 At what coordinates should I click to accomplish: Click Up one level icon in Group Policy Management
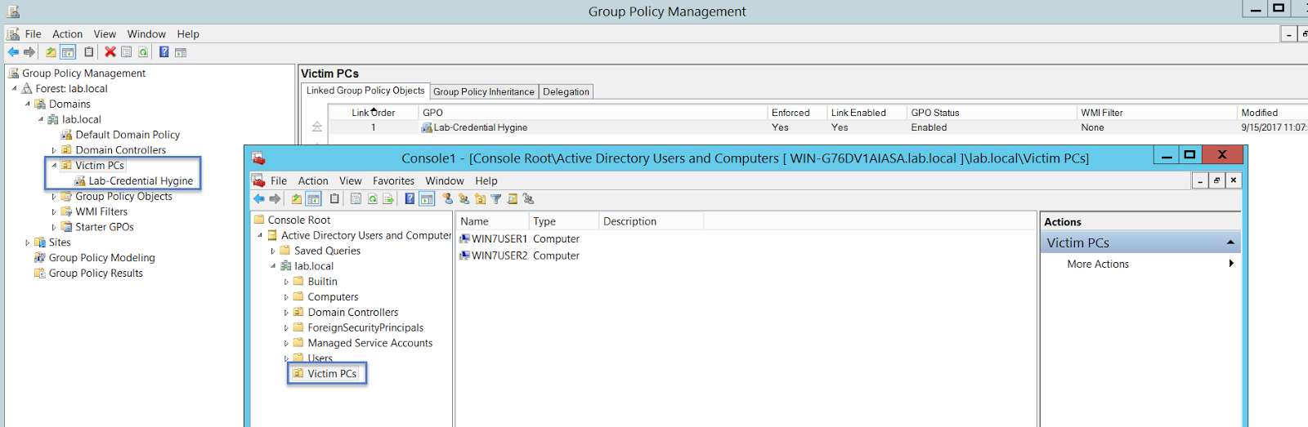tap(51, 52)
